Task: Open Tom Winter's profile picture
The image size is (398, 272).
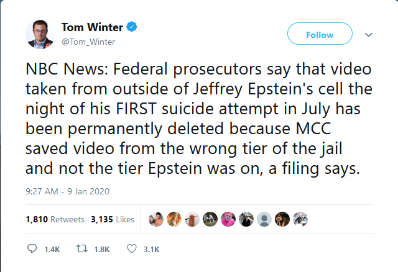Action: coord(40,34)
